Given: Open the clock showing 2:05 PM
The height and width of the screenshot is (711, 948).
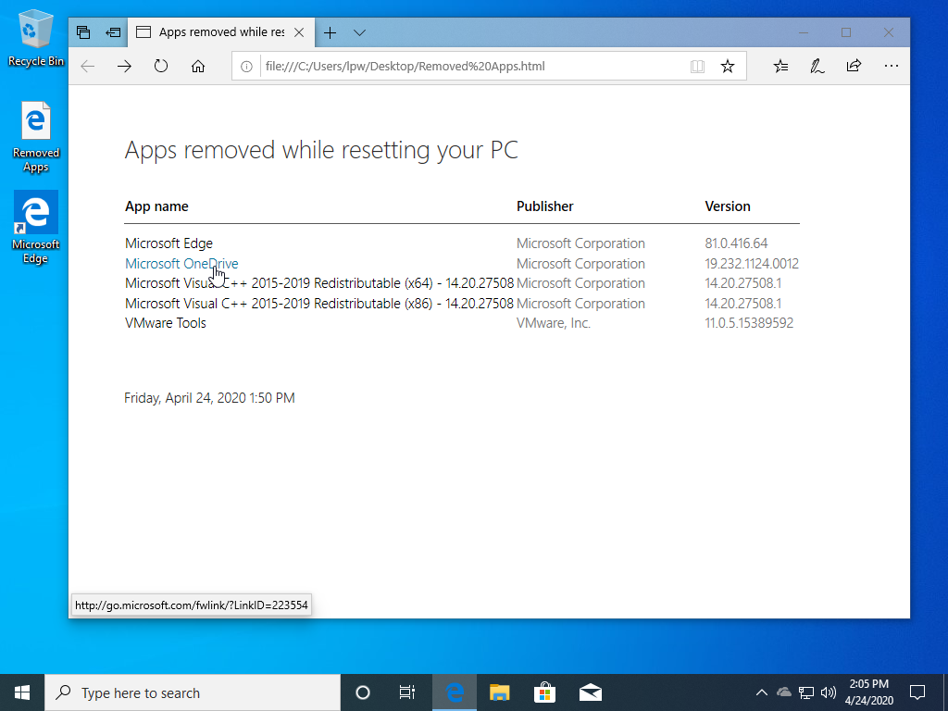Looking at the screenshot, I should click(x=868, y=692).
